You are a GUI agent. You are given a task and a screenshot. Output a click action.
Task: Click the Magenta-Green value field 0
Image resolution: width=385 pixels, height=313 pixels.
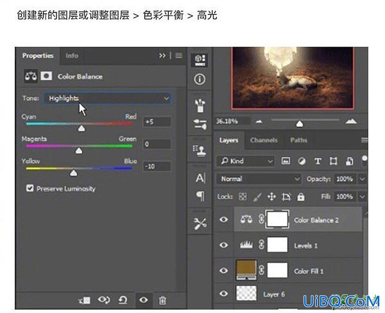157,144
